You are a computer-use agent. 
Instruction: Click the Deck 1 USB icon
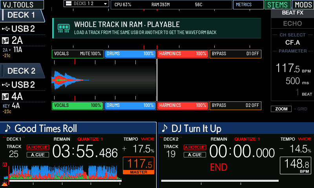click(x=6, y=29)
